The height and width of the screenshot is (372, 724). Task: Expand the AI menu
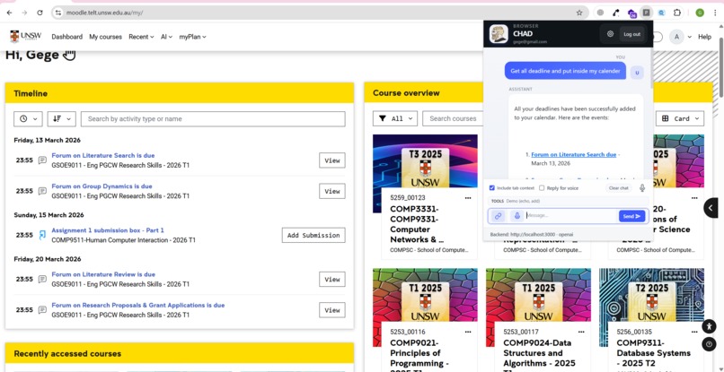[x=166, y=37]
